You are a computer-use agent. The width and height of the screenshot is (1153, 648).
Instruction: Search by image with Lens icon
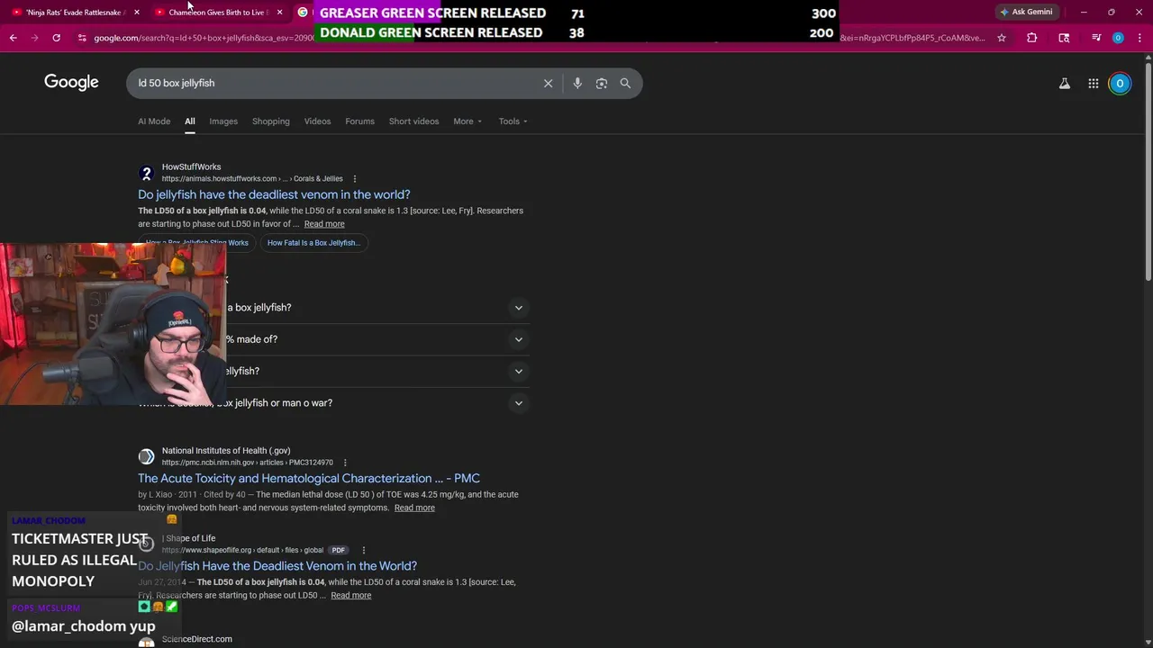click(601, 83)
